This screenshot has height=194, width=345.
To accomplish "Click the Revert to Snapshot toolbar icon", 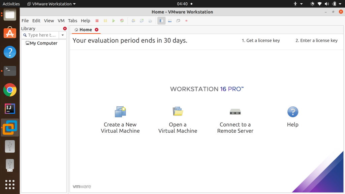I will coord(142,21).
